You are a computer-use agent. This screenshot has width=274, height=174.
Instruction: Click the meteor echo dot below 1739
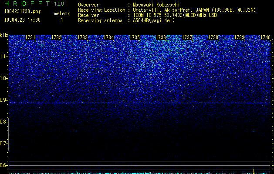point(254,131)
